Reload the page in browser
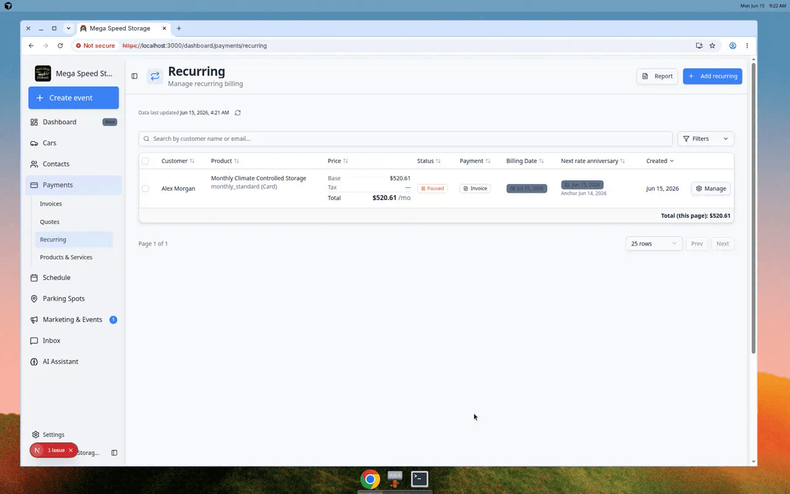Viewport: 790px width, 494px height. (x=60, y=46)
